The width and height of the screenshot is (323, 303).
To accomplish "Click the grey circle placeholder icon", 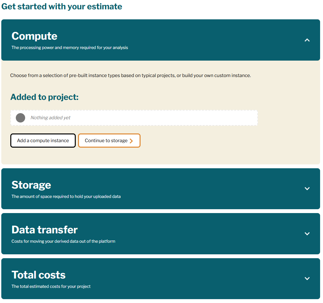I will [x=20, y=118].
